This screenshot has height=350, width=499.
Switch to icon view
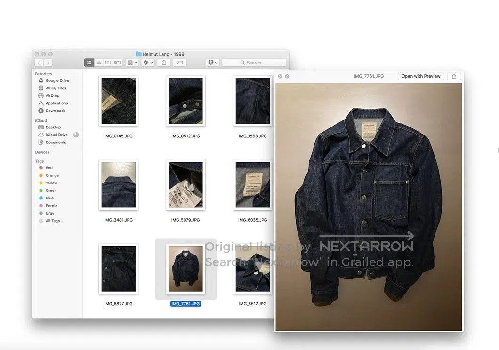(x=89, y=63)
